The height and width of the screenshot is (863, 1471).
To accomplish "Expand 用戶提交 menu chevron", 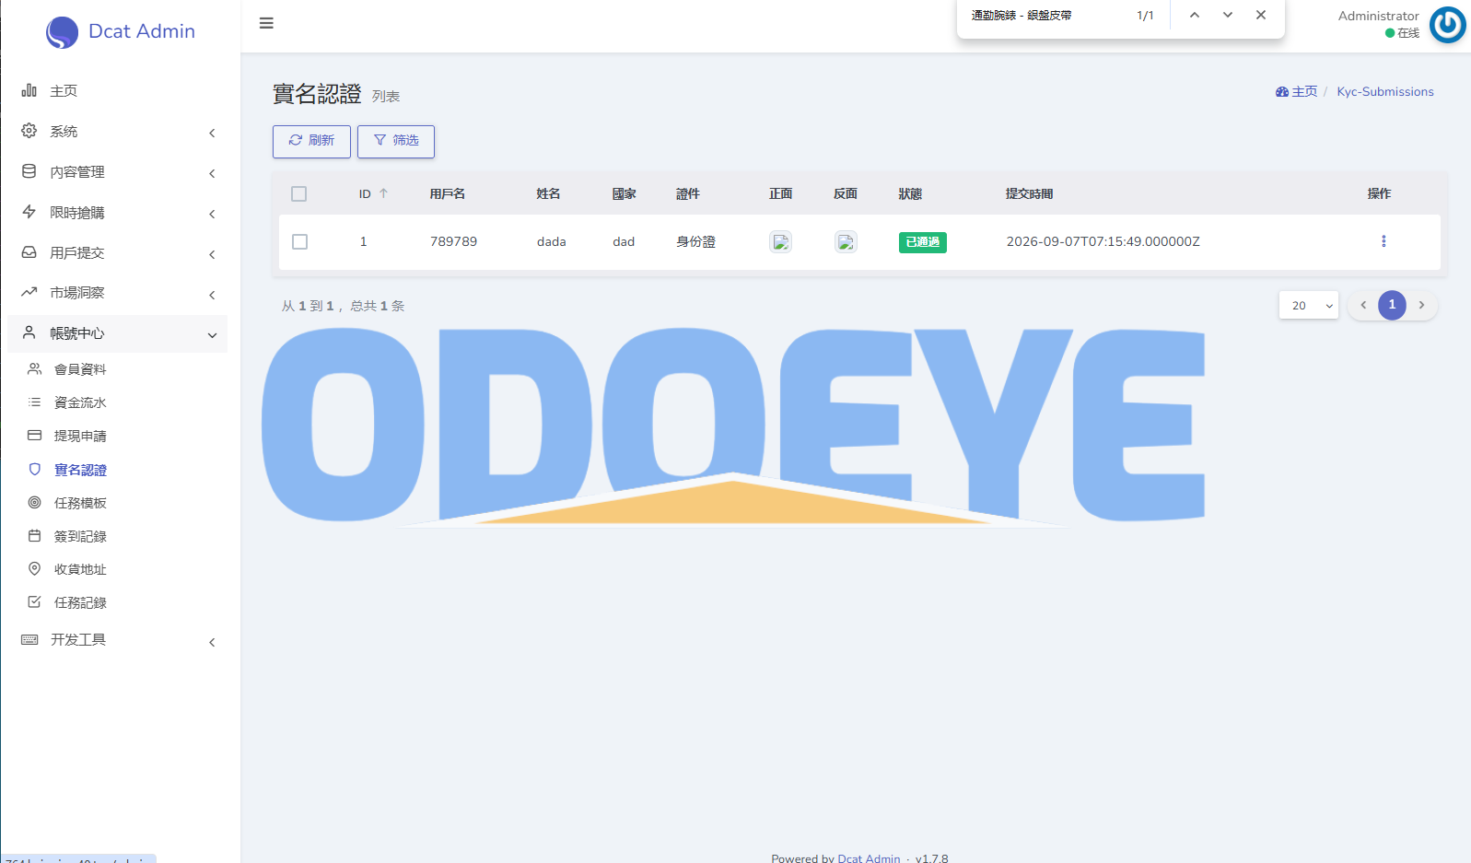I will (212, 254).
